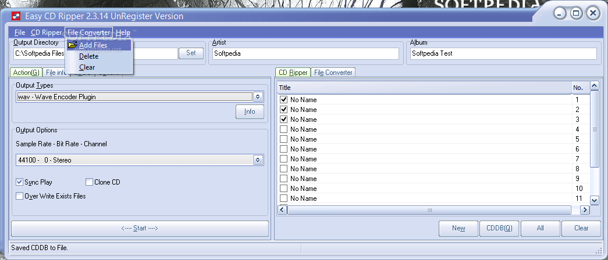Open the File menu

tap(20, 32)
